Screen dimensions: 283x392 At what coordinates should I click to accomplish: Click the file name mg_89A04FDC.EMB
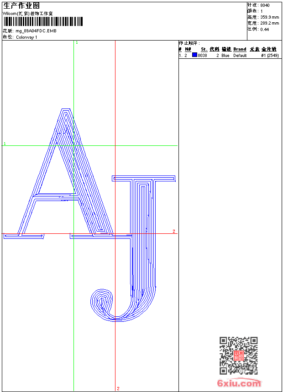click(x=37, y=31)
